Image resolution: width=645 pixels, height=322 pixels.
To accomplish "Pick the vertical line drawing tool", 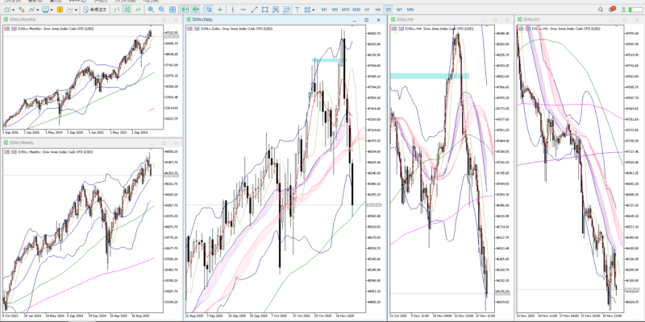I will 233,9.
